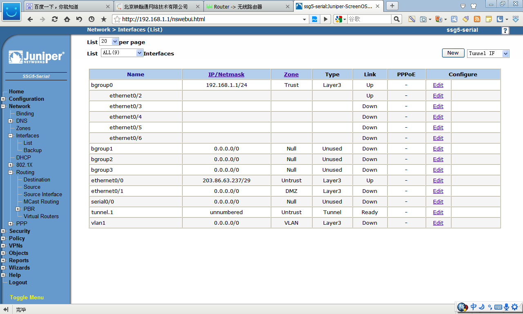The height and width of the screenshot is (314, 523).
Task: Reload the page with refresh icon
Action: [x=54, y=19]
